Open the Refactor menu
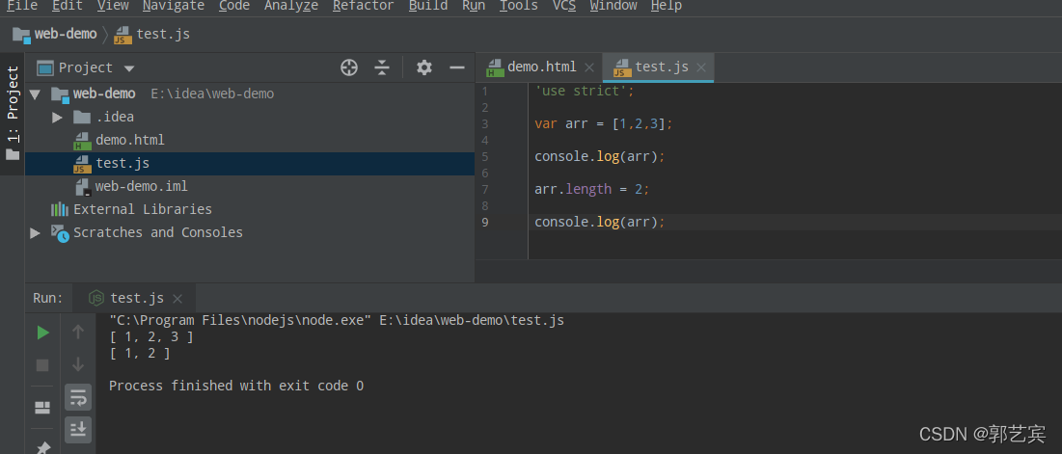This screenshot has height=454, width=1062. coord(363,6)
